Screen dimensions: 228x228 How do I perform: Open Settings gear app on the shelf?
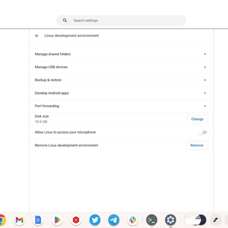(x=170, y=220)
